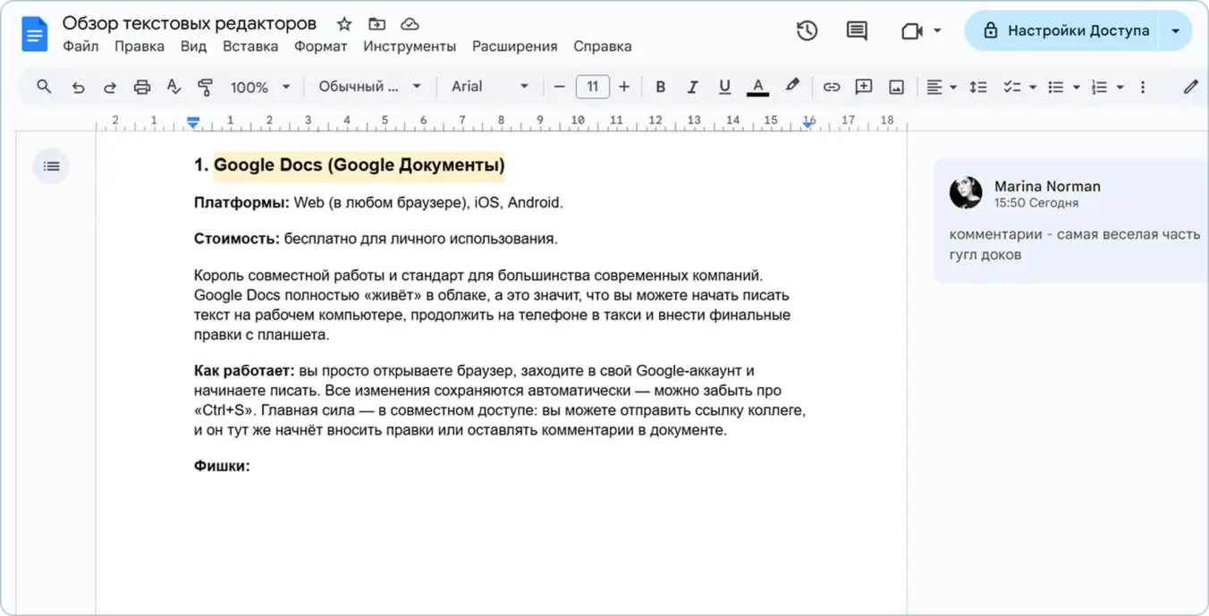This screenshot has width=1209, height=616.
Task: Toggle underline formatting
Action: (x=724, y=87)
